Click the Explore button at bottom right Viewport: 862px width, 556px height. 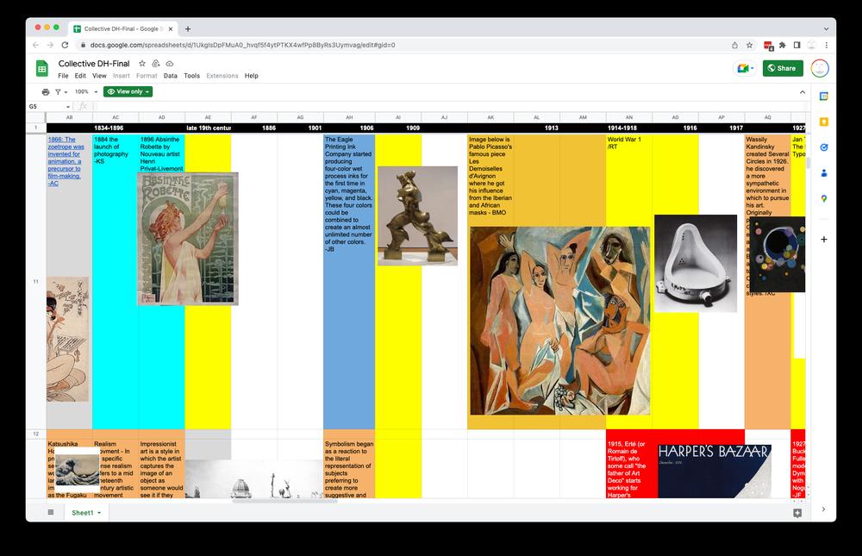coord(797,513)
